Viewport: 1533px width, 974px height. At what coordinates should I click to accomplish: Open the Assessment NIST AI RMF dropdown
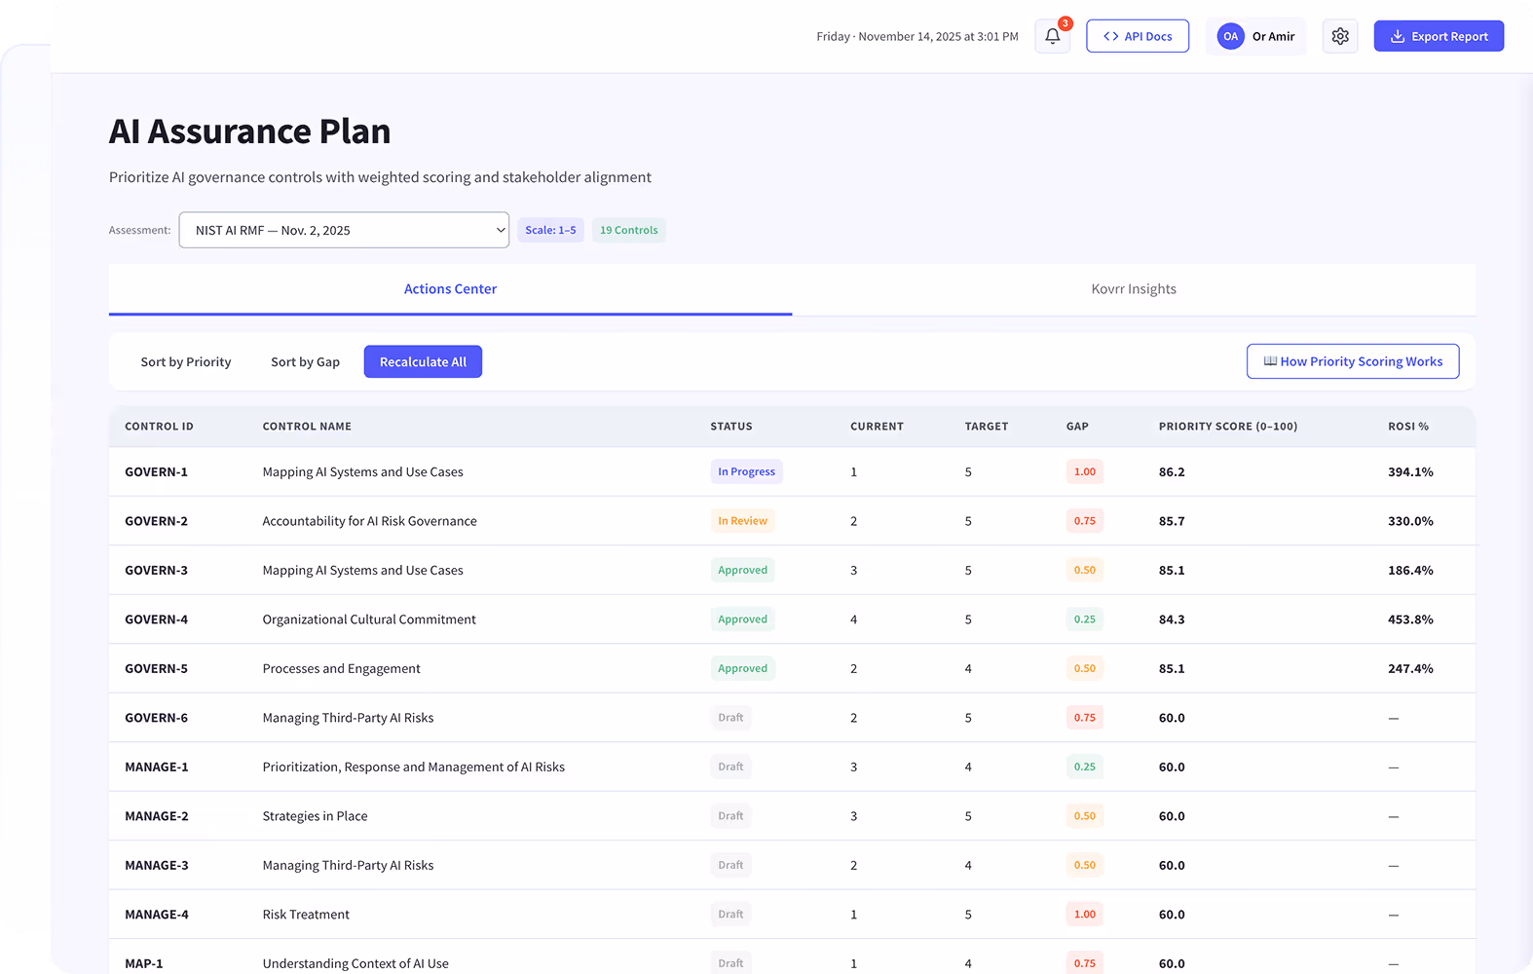click(x=344, y=230)
